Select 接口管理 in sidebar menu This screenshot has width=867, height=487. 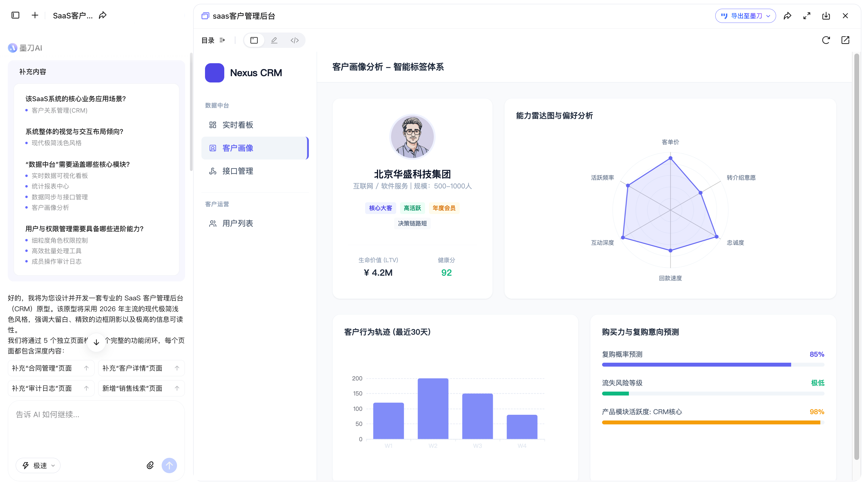tap(238, 171)
